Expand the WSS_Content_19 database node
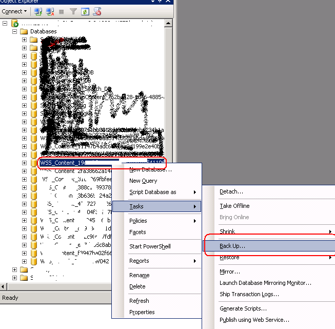335x329 pixels. click(x=24, y=163)
